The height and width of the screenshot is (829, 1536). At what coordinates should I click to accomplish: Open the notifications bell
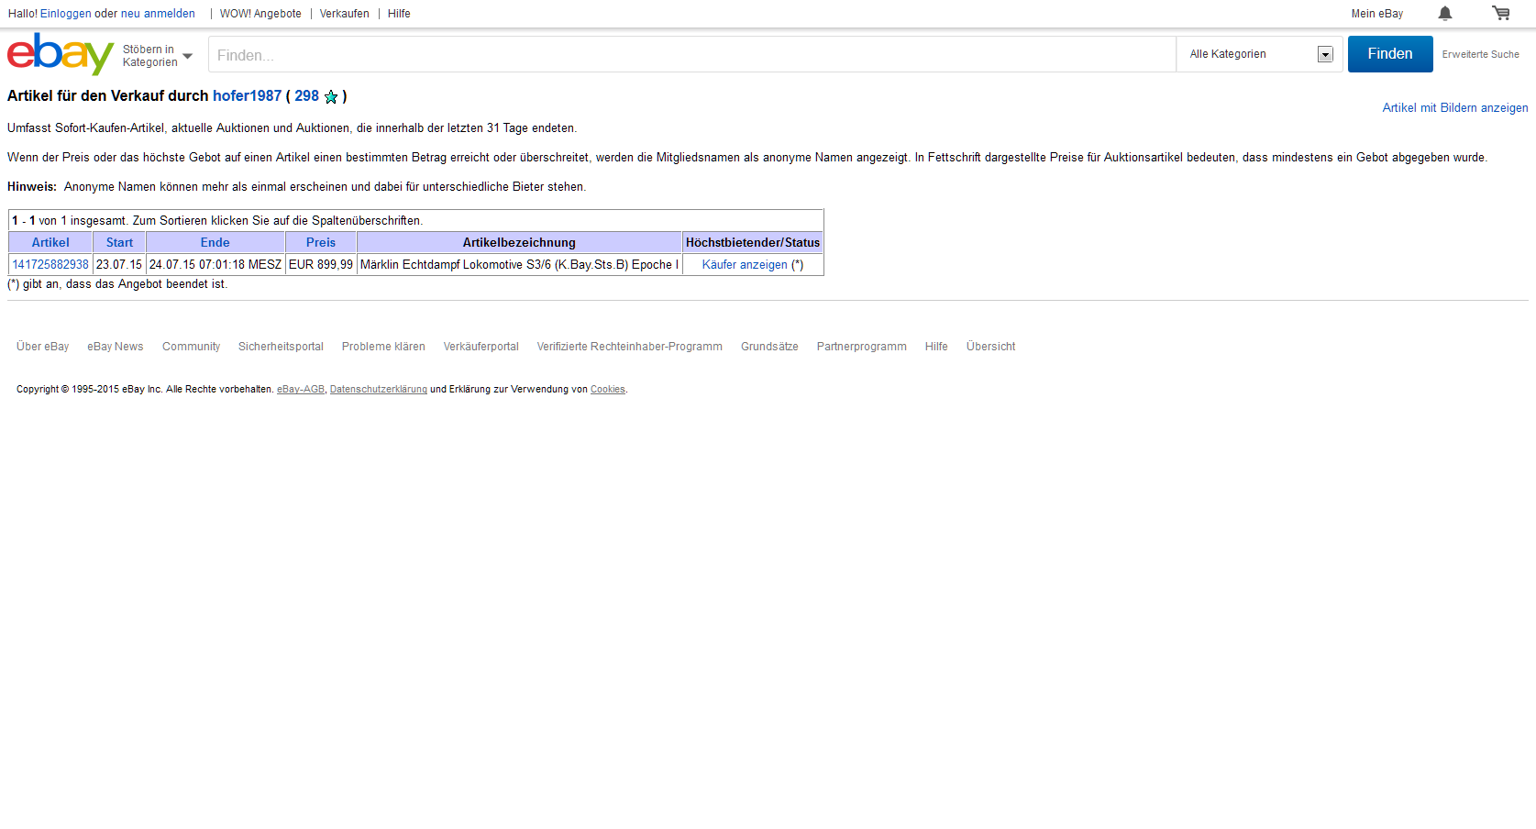(x=1445, y=13)
